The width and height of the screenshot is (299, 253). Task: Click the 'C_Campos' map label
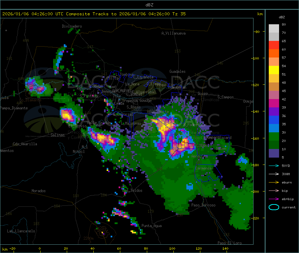click(x=226, y=97)
